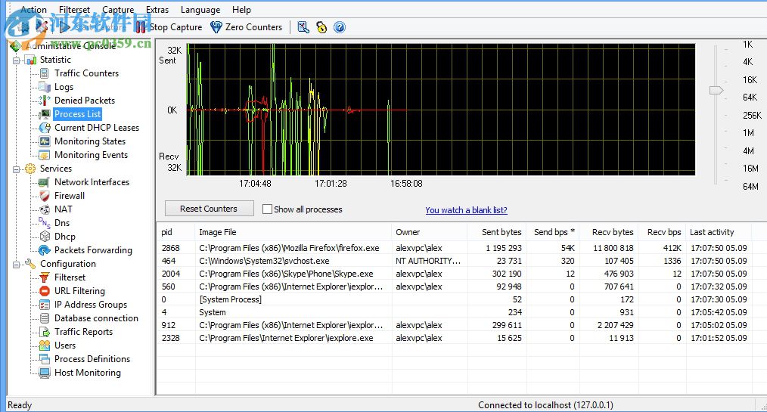Click the Traffic Counters calculator icon
This screenshot has width=767, height=412.
45,73
